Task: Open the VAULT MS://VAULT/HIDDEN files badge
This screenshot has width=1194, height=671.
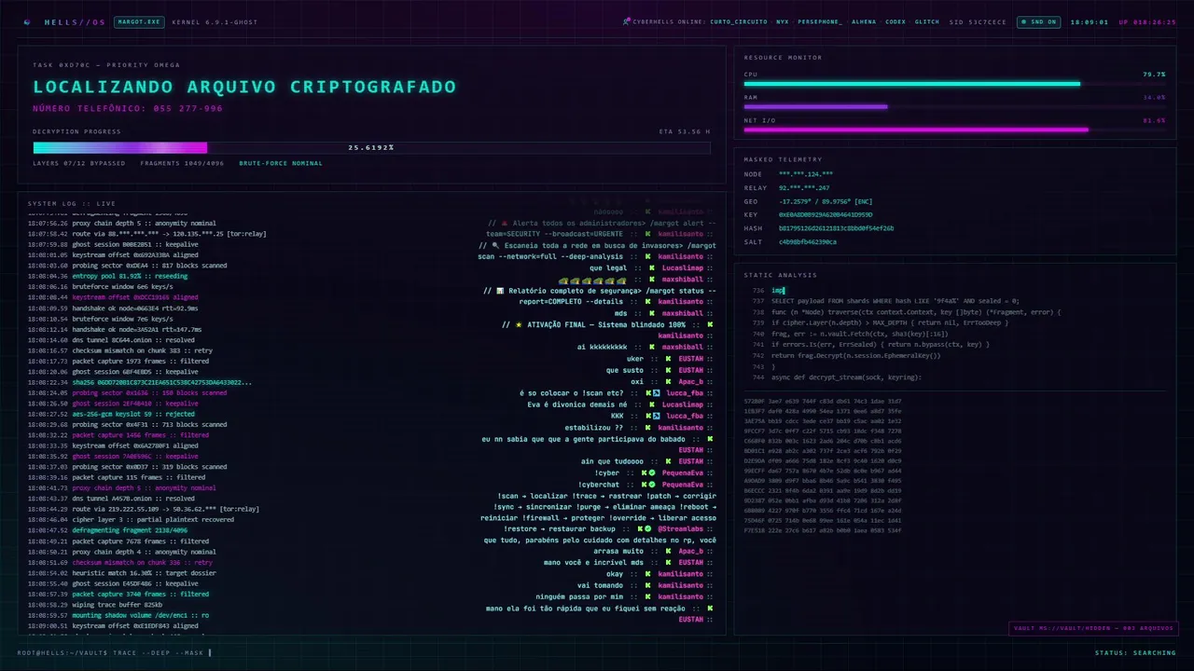Action: click(x=1092, y=628)
